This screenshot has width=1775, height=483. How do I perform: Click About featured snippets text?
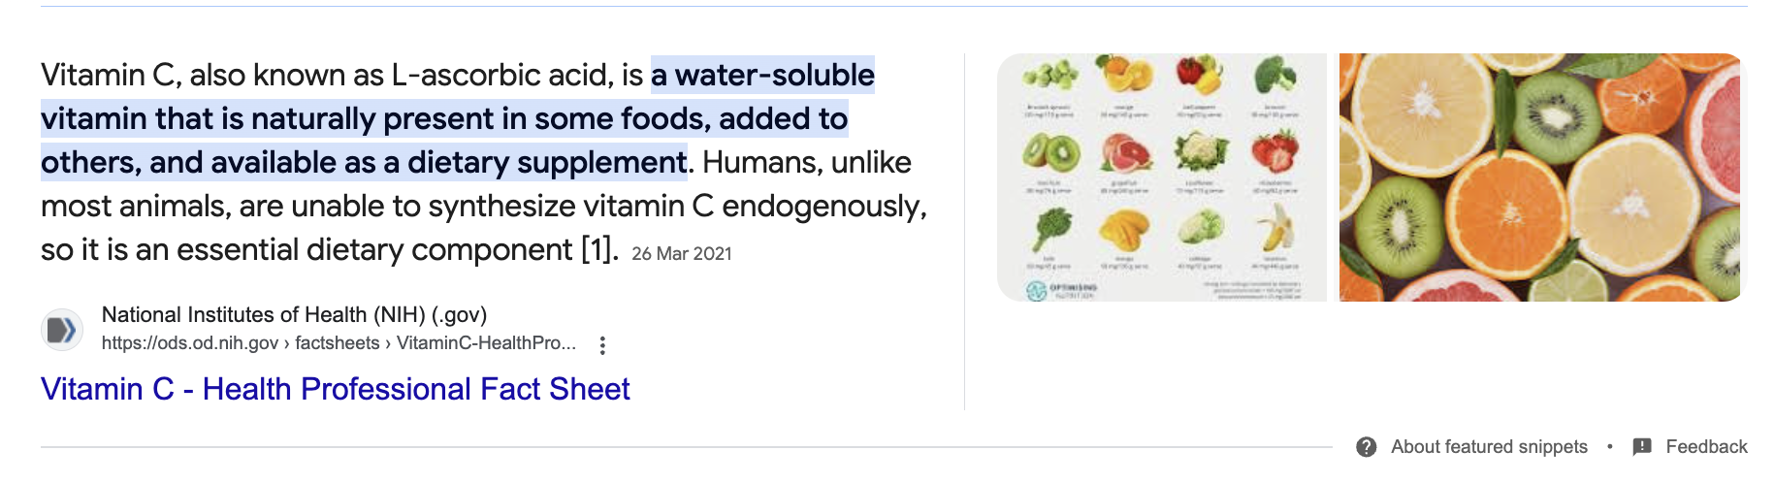pyautogui.click(x=1489, y=447)
